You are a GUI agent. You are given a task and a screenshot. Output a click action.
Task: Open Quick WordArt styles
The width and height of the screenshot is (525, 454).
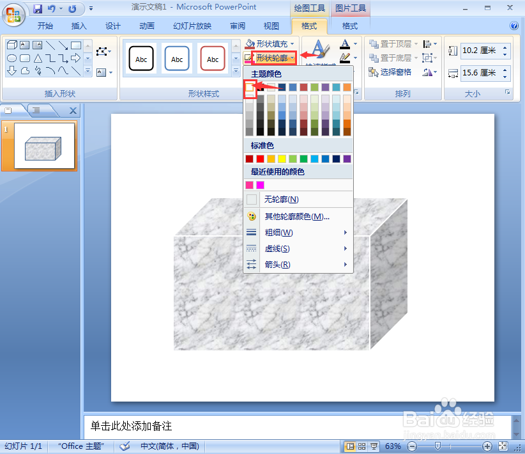point(320,52)
